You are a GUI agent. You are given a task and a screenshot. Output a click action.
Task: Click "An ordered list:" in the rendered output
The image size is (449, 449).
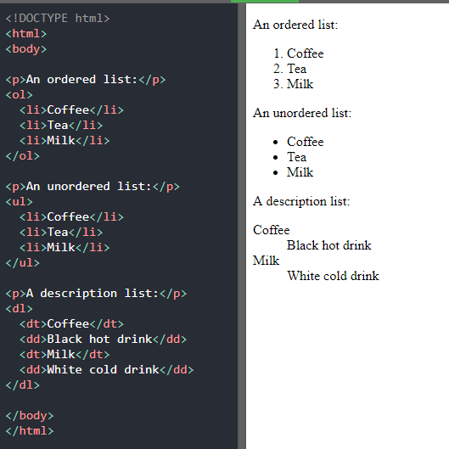pyautogui.click(x=295, y=25)
